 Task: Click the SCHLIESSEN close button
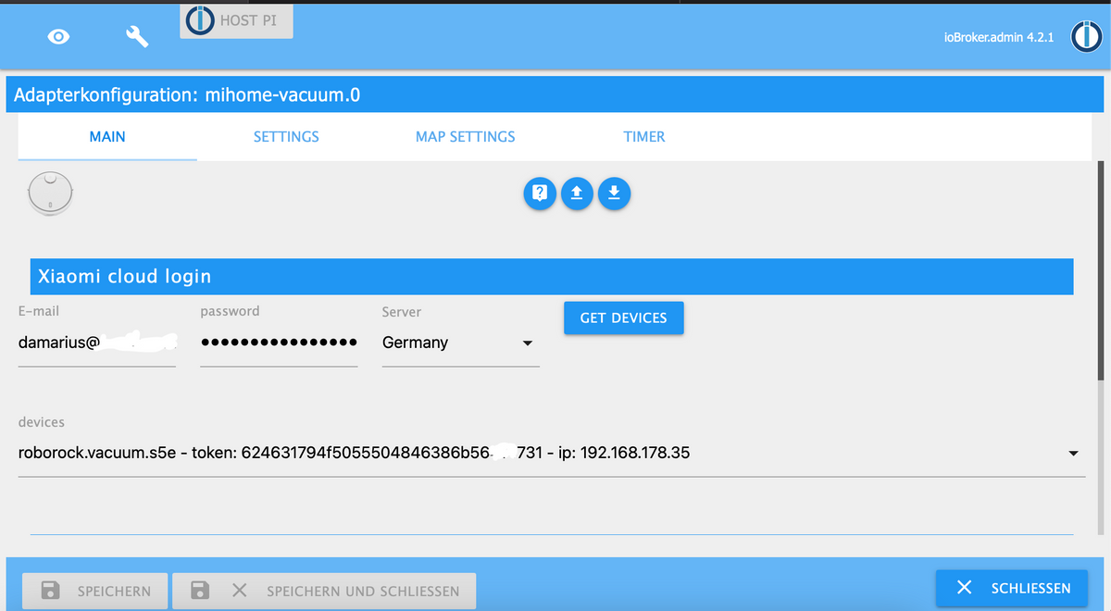click(x=1012, y=588)
